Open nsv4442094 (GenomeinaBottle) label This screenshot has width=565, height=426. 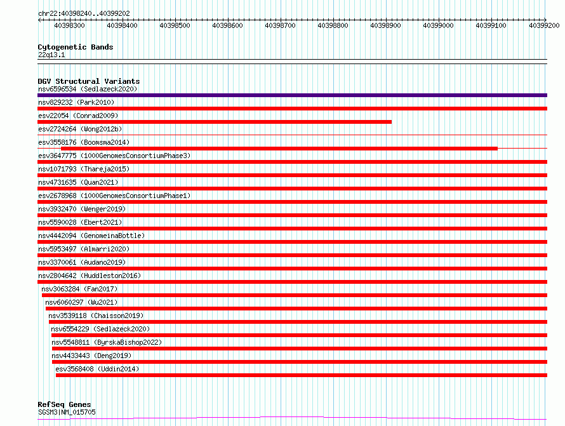point(91,236)
